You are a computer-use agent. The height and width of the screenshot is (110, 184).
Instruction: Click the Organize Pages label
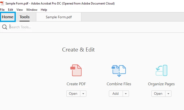point(161,84)
